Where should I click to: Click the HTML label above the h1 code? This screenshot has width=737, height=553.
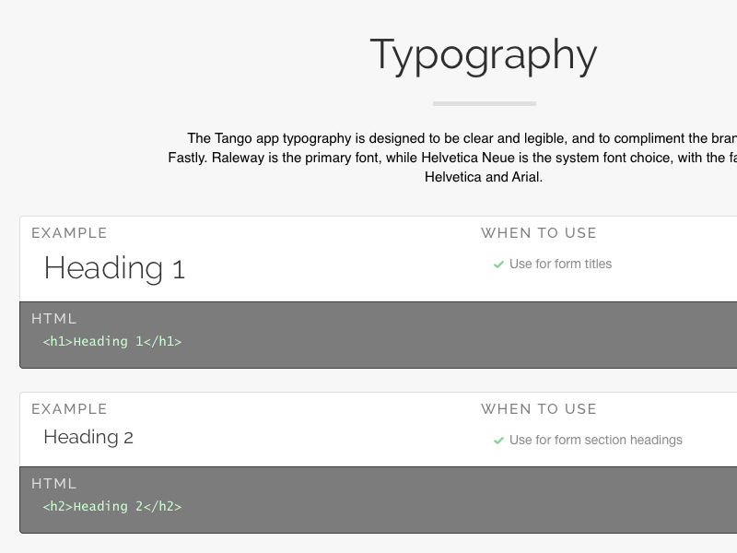point(54,319)
